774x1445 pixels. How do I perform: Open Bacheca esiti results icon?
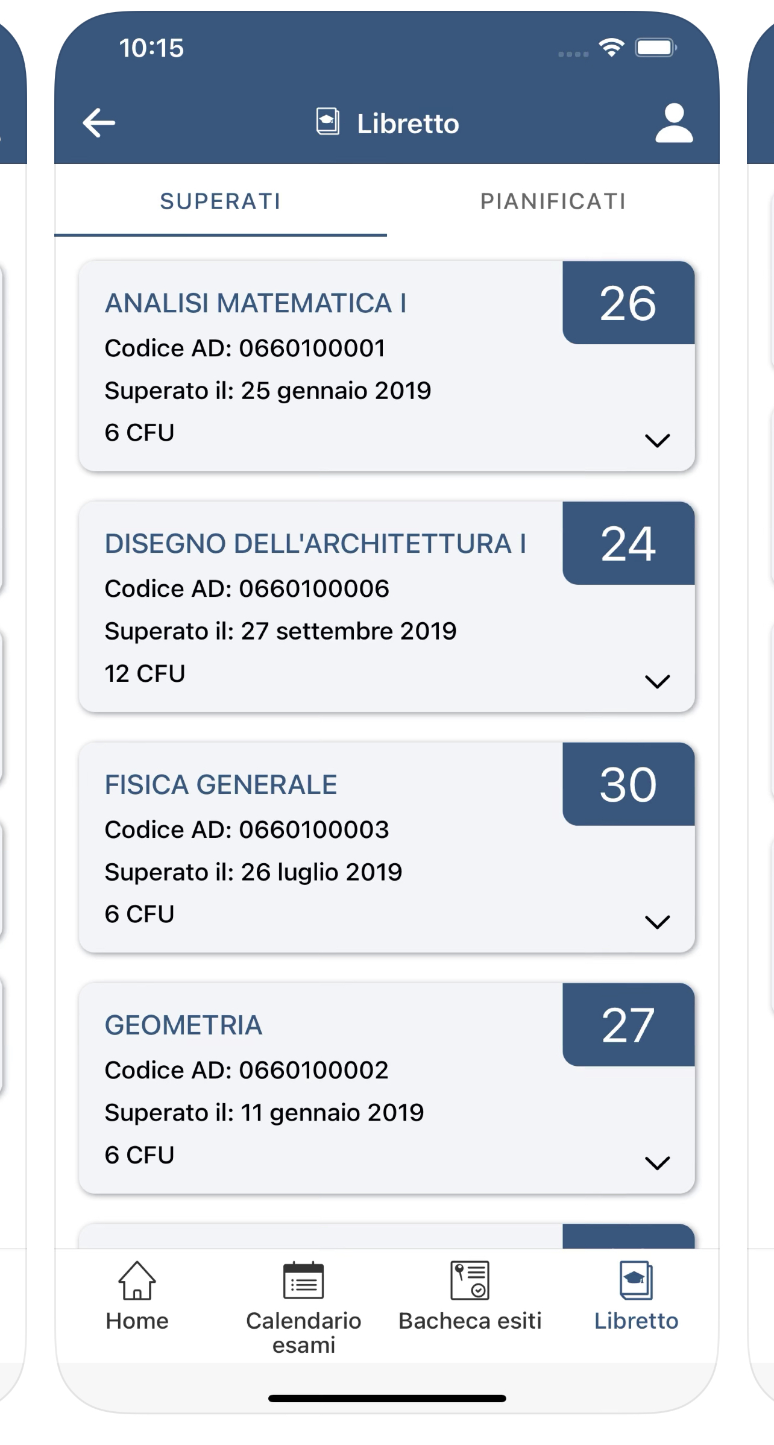[x=470, y=1280]
